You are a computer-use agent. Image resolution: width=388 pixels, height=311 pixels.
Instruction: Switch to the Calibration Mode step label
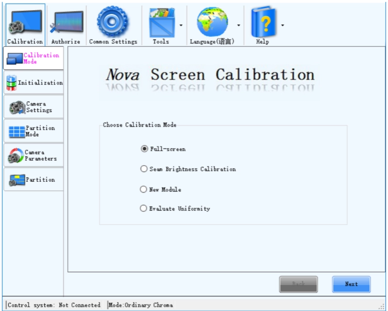[41, 58]
